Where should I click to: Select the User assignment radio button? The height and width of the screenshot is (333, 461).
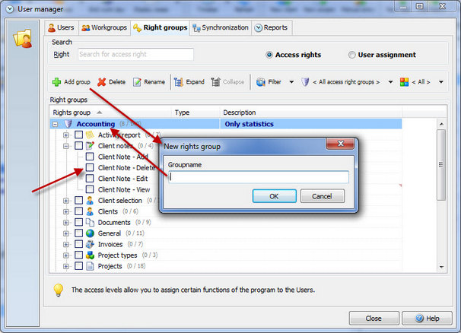click(x=351, y=55)
